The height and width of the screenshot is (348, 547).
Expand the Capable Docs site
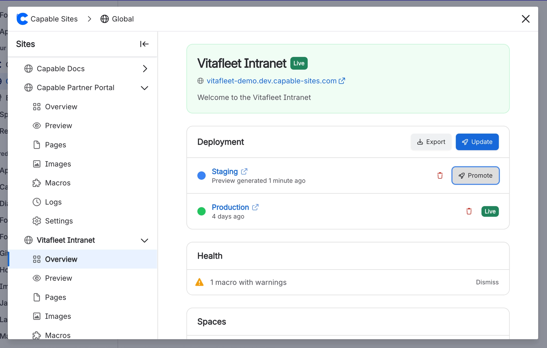[145, 69]
